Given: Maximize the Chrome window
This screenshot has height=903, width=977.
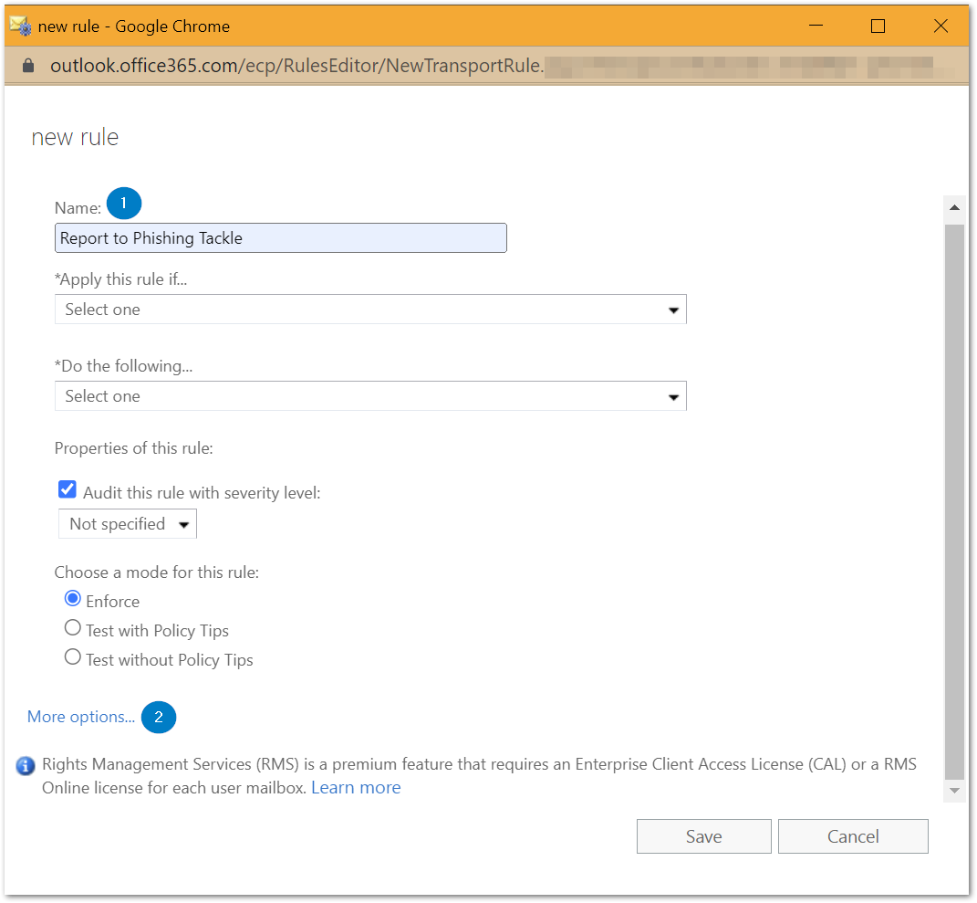Looking at the screenshot, I should [878, 26].
